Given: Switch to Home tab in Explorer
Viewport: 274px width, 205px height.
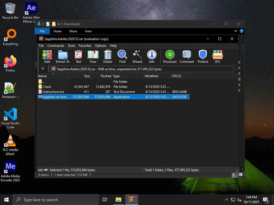Looking at the screenshot, I should point(58,31).
